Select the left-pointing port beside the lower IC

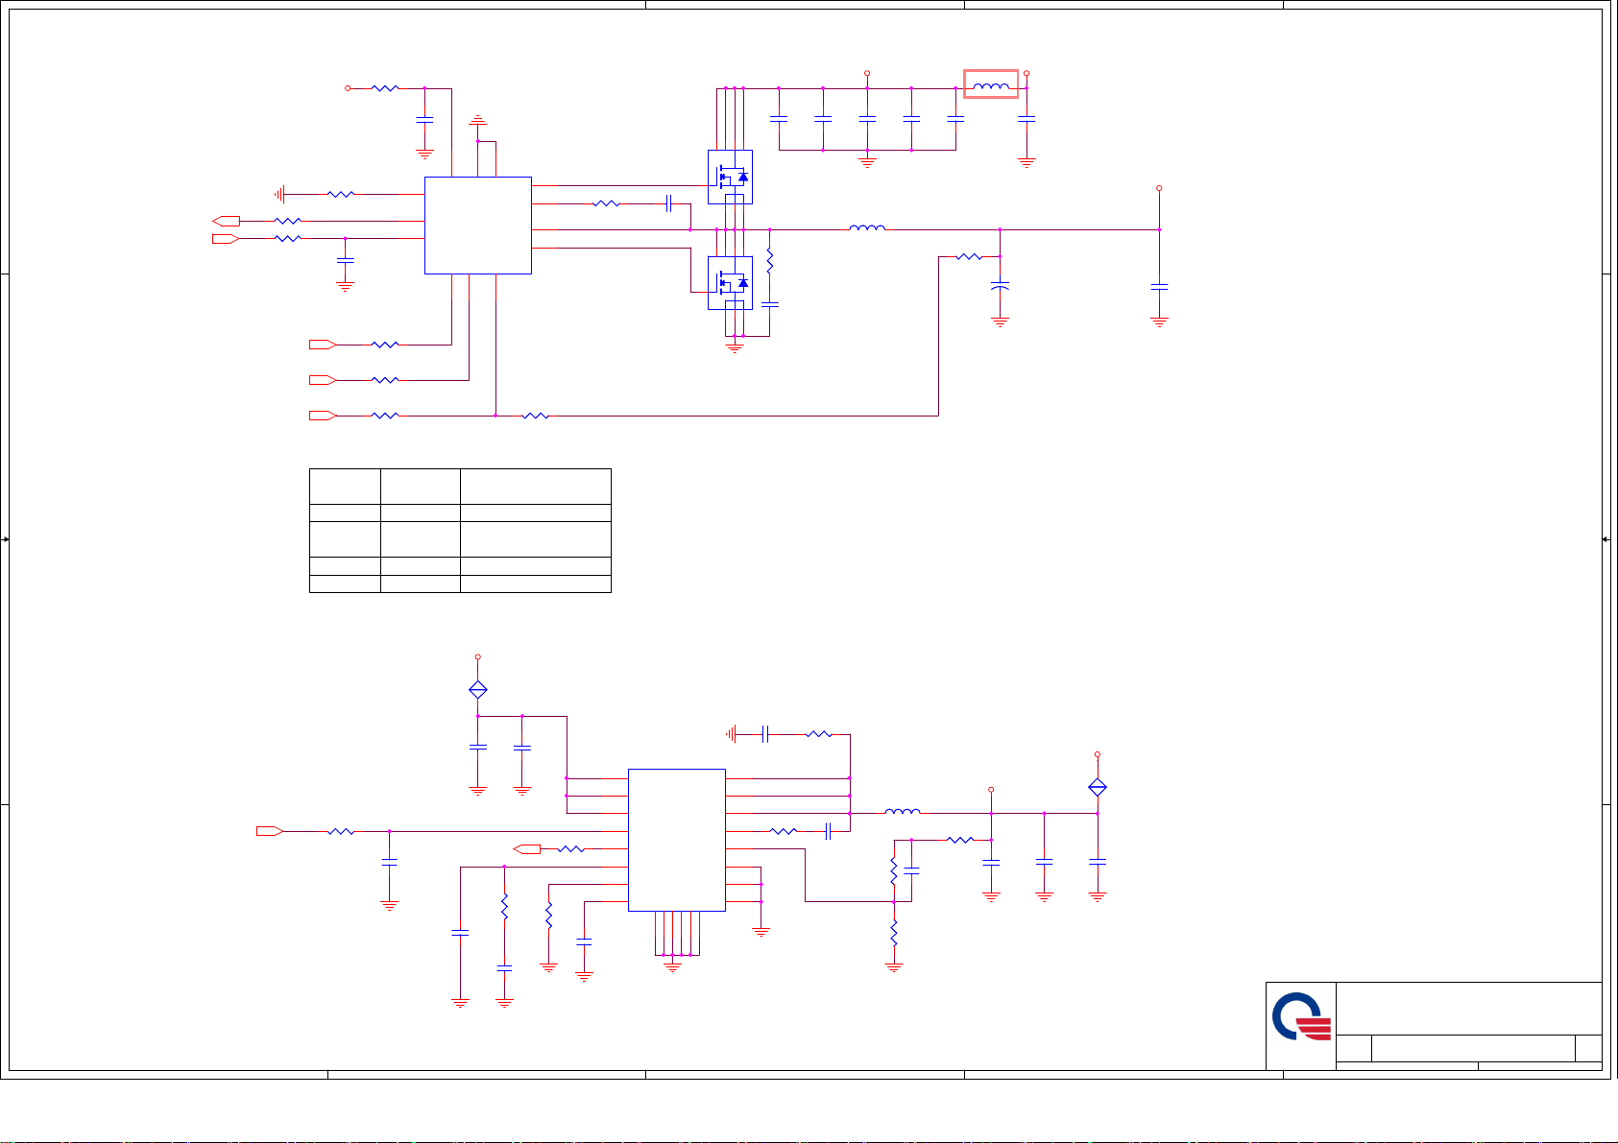click(527, 848)
